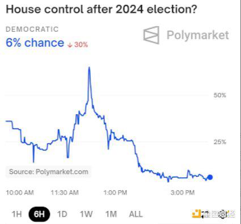Click the blue current-value dot on chart
Screen dimensions: 241x224
[x=210, y=177]
